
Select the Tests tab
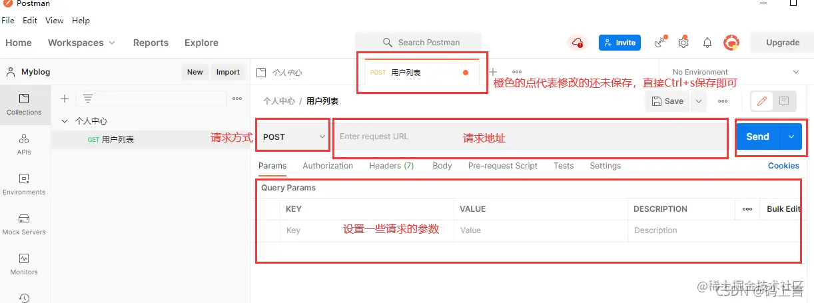click(x=564, y=166)
